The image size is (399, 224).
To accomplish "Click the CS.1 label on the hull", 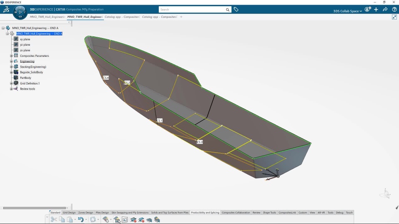I will click(x=159, y=120).
